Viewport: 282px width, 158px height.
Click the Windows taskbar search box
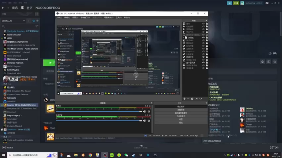point(32,155)
